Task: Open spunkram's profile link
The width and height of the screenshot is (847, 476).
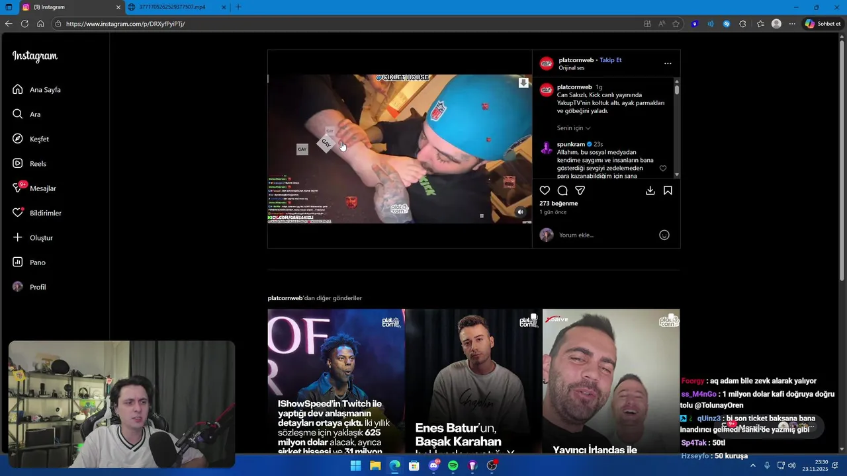Action: [571, 144]
